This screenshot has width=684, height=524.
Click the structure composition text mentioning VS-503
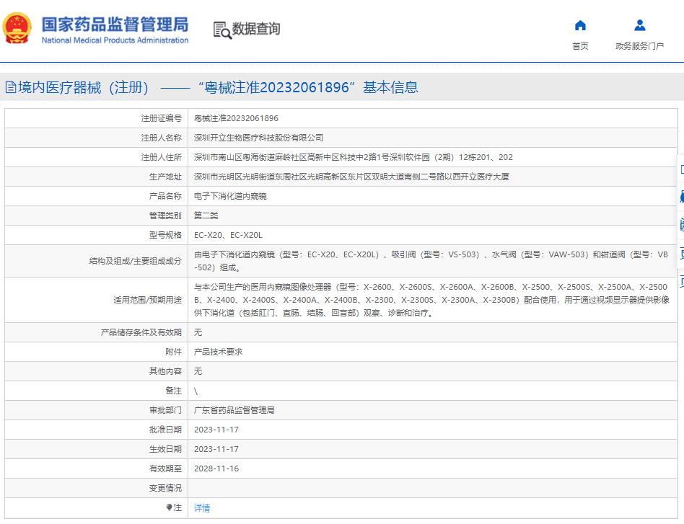[x=431, y=261]
